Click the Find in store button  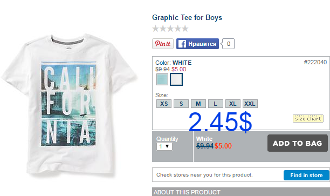click(x=306, y=175)
